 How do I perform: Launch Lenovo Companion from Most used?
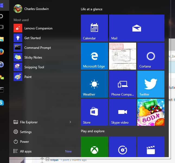coord(43,28)
